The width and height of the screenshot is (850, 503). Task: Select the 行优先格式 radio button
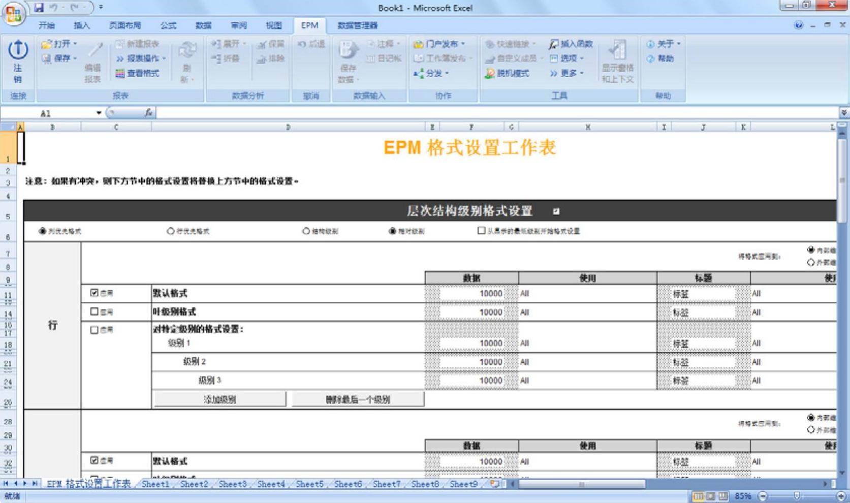tap(171, 231)
